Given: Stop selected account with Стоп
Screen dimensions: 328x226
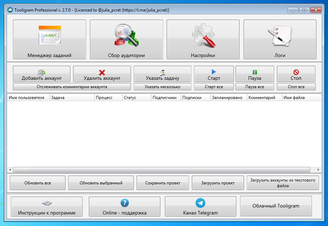Looking at the screenshot, I should [x=296, y=74].
